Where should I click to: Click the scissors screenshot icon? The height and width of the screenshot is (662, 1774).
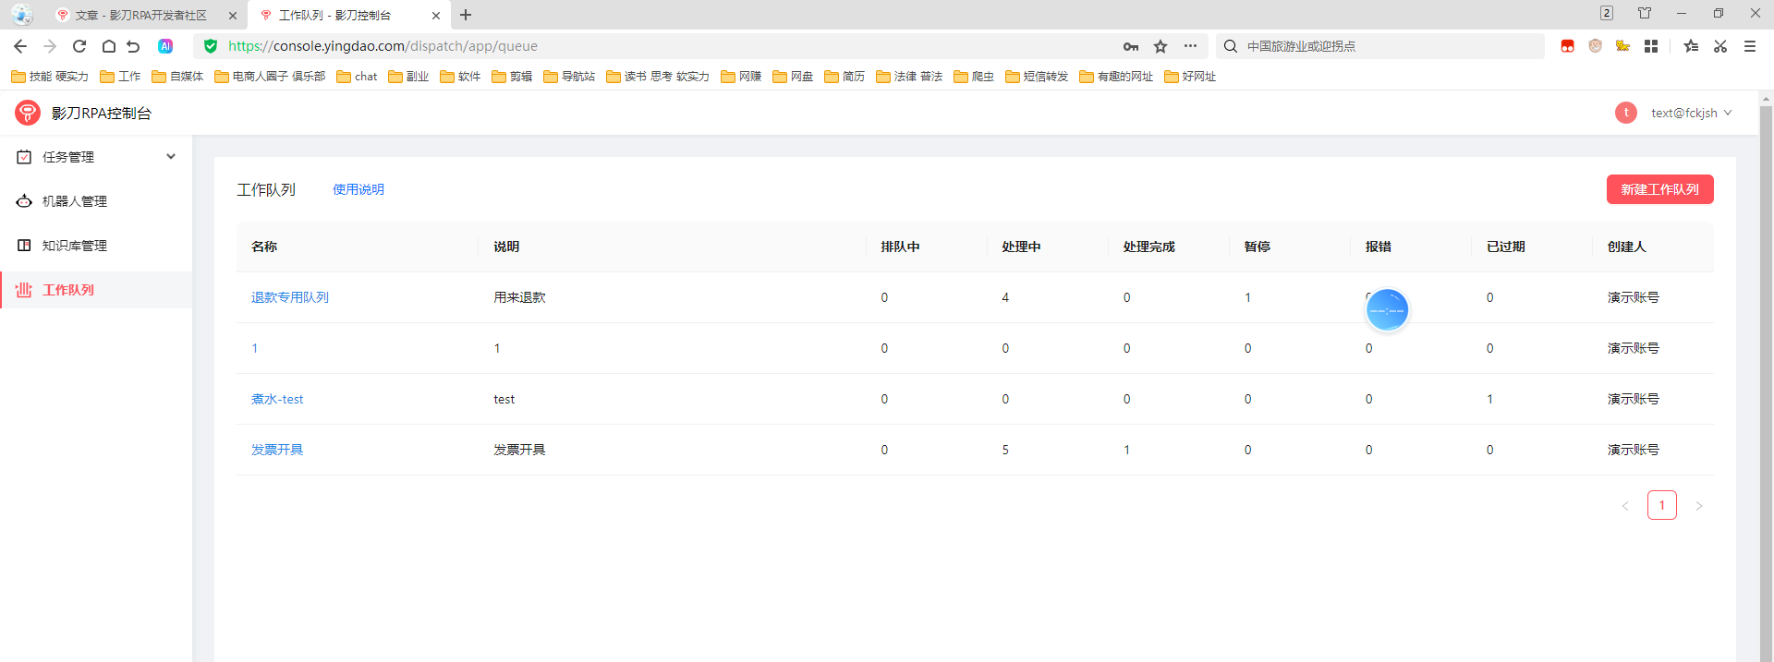(x=1720, y=46)
